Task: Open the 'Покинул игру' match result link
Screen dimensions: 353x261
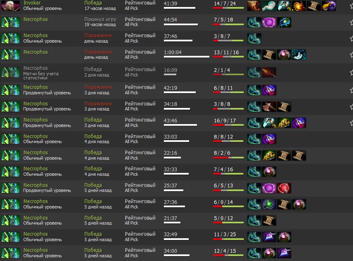Action: tap(100, 19)
